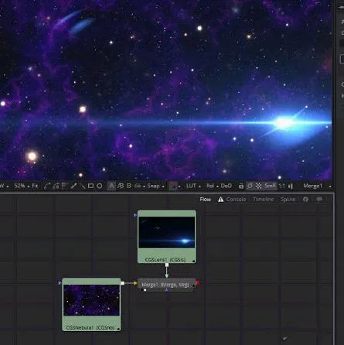Screen dimensions: 344x345
Task: Select the wand mask tool icon
Action: pyautogui.click(x=82, y=186)
